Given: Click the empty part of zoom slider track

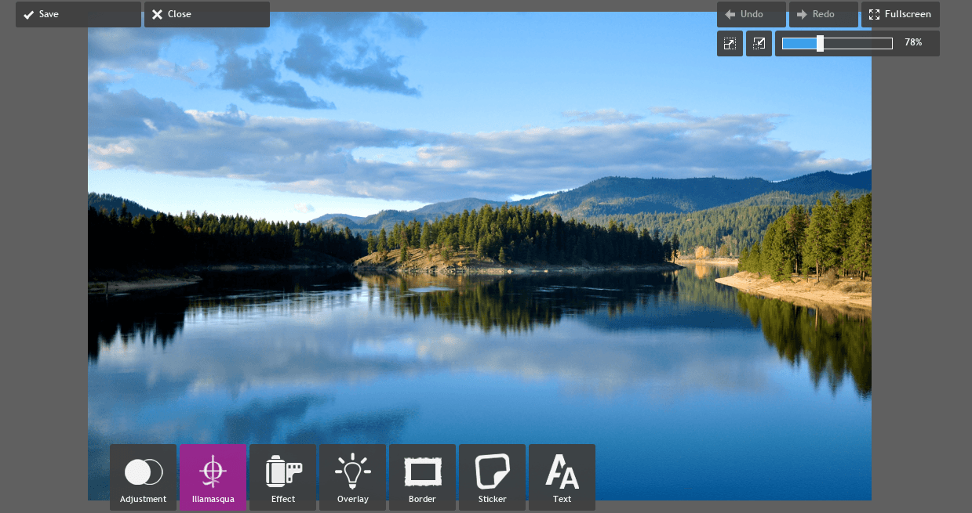Looking at the screenshot, I should [x=857, y=43].
